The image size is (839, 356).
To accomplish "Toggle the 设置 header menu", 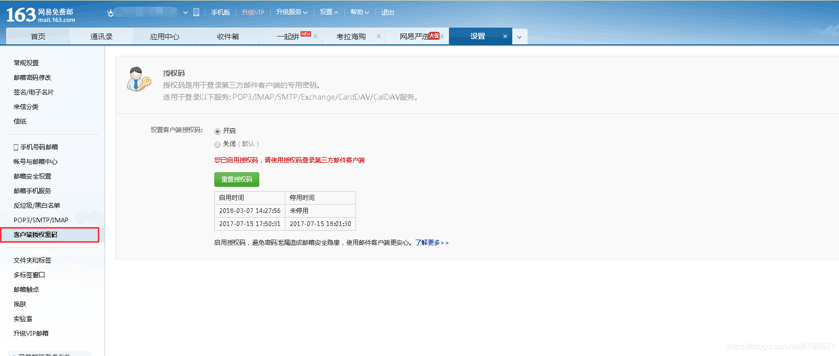I will point(329,12).
